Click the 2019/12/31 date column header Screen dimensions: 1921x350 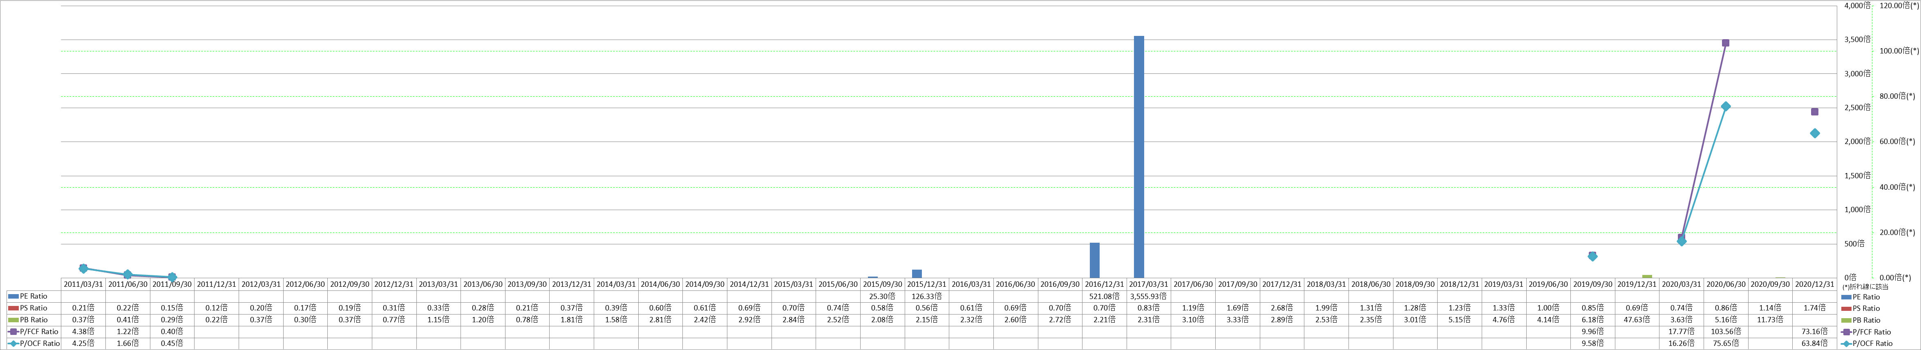pos(1637,284)
